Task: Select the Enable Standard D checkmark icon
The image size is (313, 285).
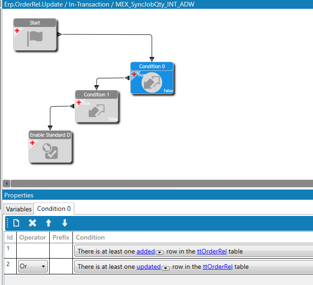Action: click(x=50, y=151)
